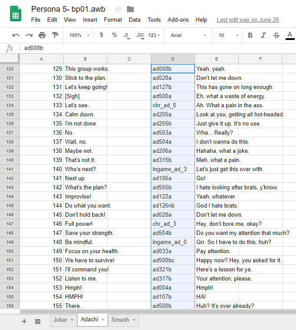Open the text color picker

coord(290,35)
